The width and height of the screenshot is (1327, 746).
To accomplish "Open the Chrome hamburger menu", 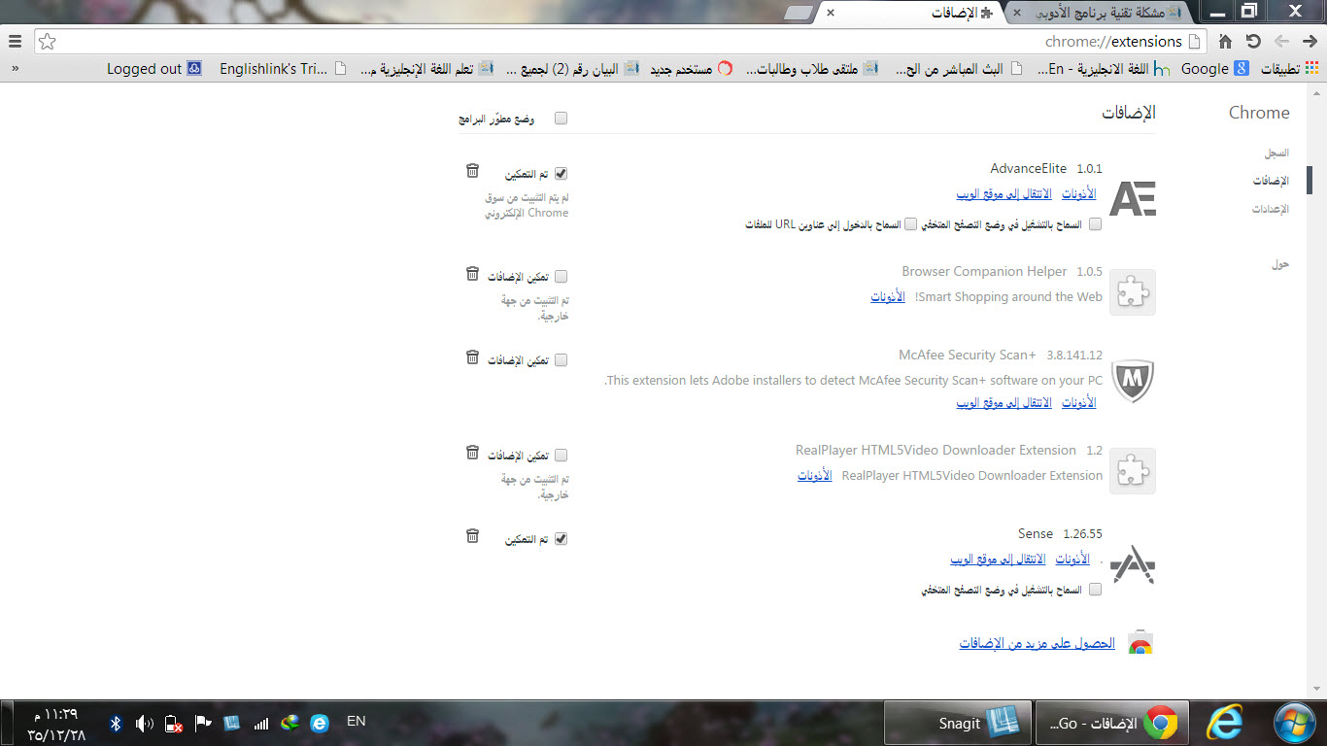I will [15, 42].
